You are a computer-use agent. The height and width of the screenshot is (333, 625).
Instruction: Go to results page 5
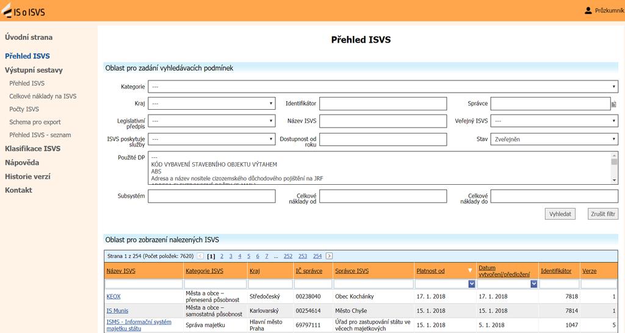tap(249, 256)
